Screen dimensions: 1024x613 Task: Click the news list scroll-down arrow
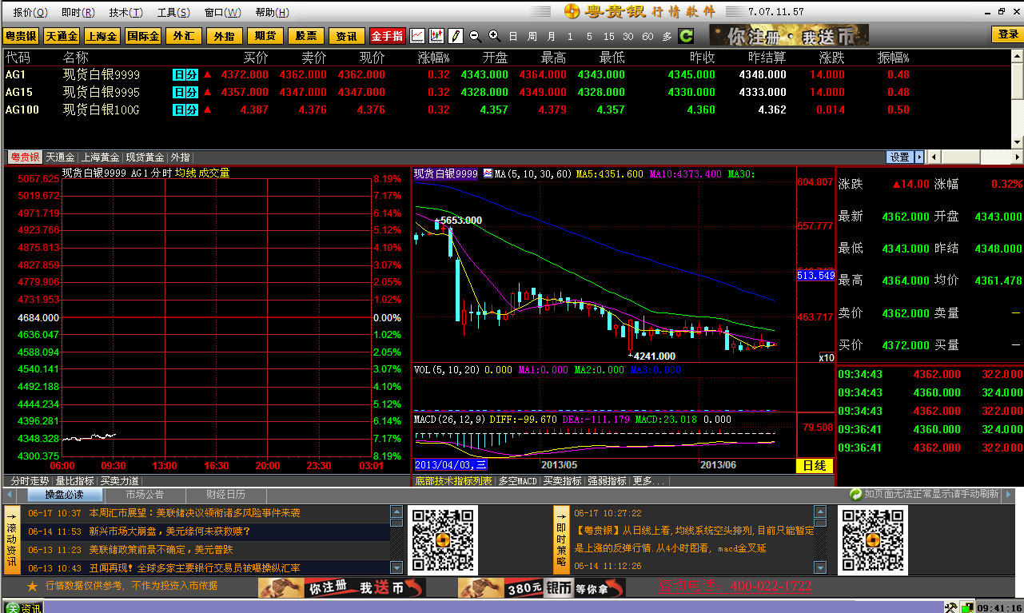(x=396, y=567)
